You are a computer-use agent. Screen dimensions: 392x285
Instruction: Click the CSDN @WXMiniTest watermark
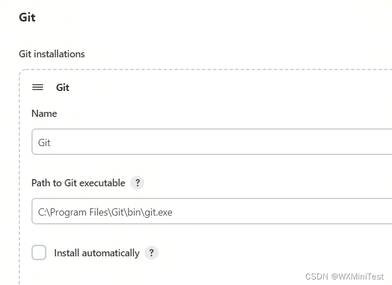tap(345, 277)
